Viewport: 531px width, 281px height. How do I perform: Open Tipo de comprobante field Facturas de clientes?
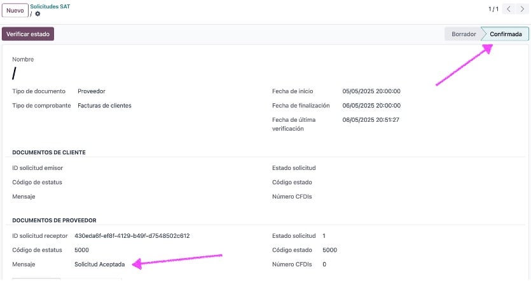point(104,105)
